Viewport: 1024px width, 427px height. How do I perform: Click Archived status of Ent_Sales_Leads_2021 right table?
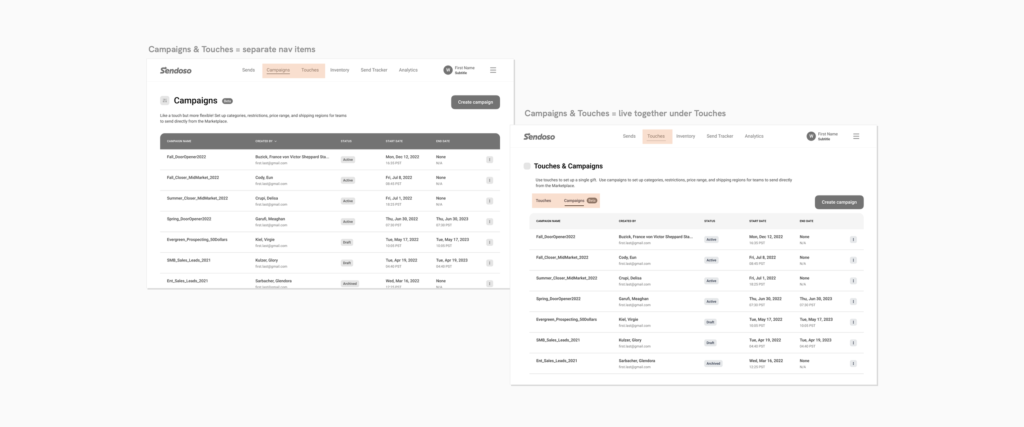pyautogui.click(x=713, y=363)
